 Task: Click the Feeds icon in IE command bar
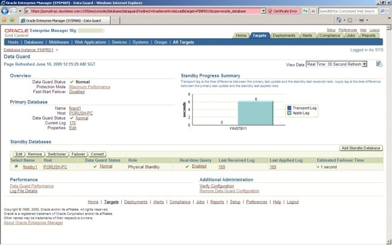tap(350, 20)
